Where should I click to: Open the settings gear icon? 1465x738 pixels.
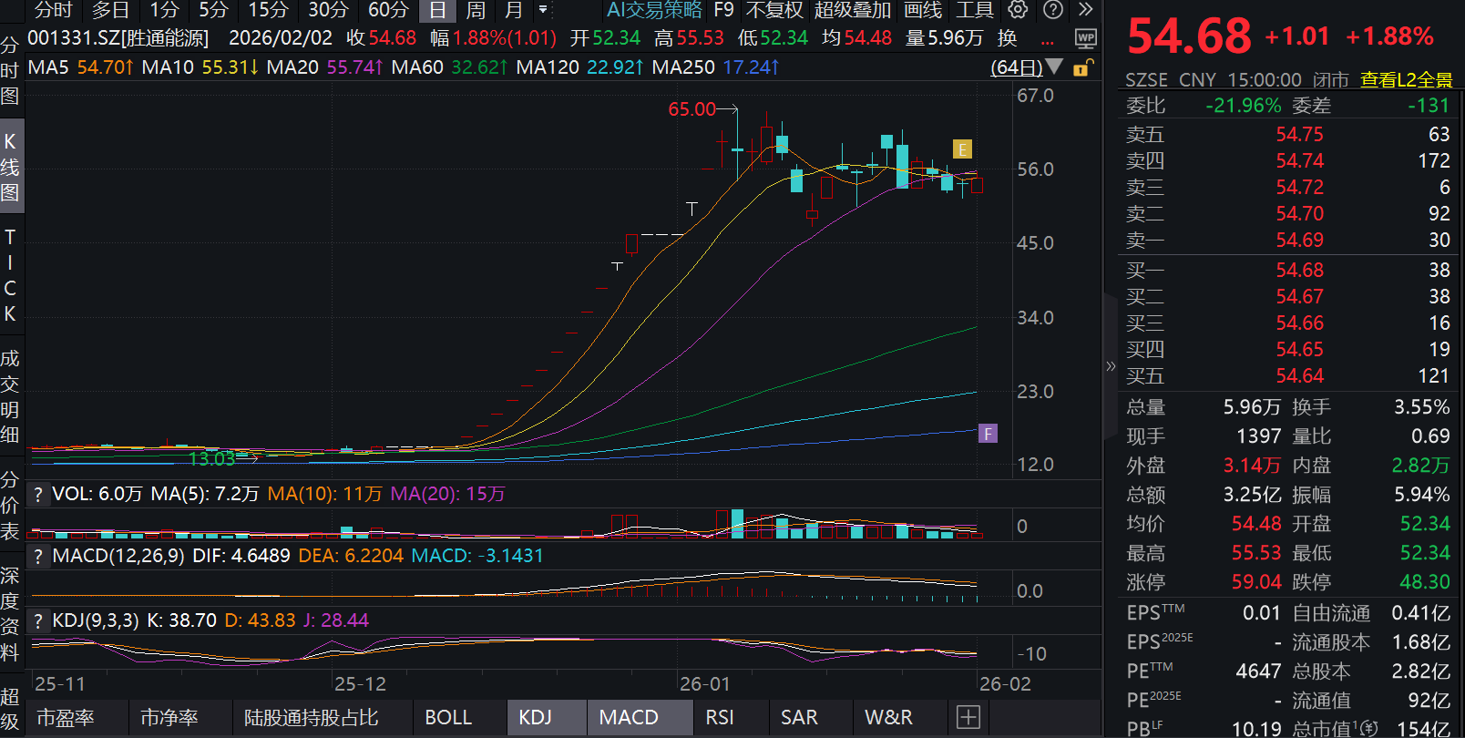(1018, 10)
